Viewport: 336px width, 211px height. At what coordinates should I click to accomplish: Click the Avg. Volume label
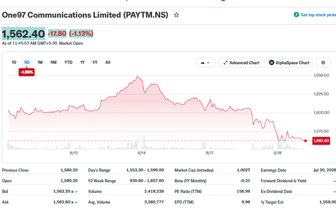(99, 202)
